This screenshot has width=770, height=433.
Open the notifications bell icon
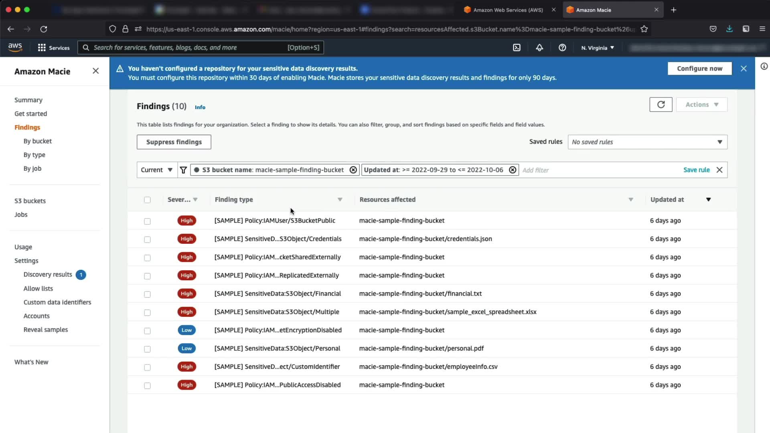539,48
